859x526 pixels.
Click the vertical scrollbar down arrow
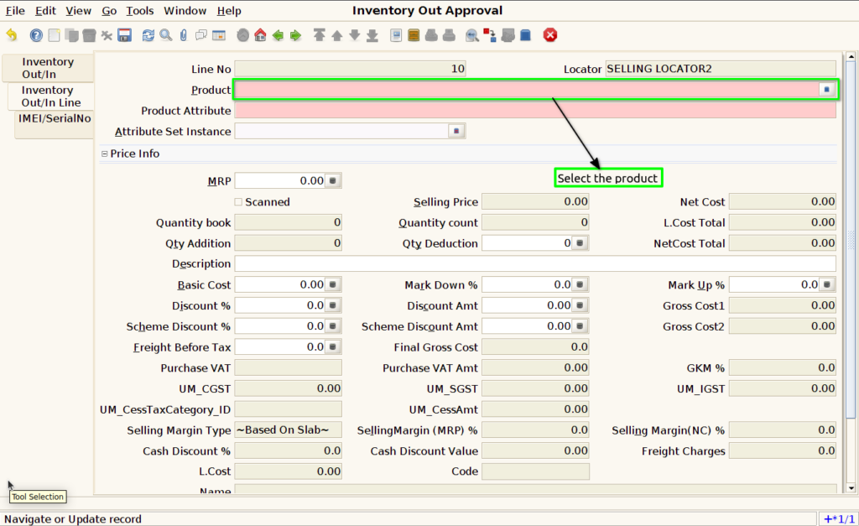click(x=851, y=487)
